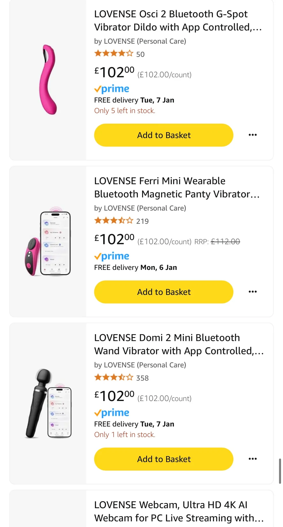This screenshot has width=283, height=527.
Task: Open more options for Ferri Mini listing
Action: pyautogui.click(x=253, y=292)
